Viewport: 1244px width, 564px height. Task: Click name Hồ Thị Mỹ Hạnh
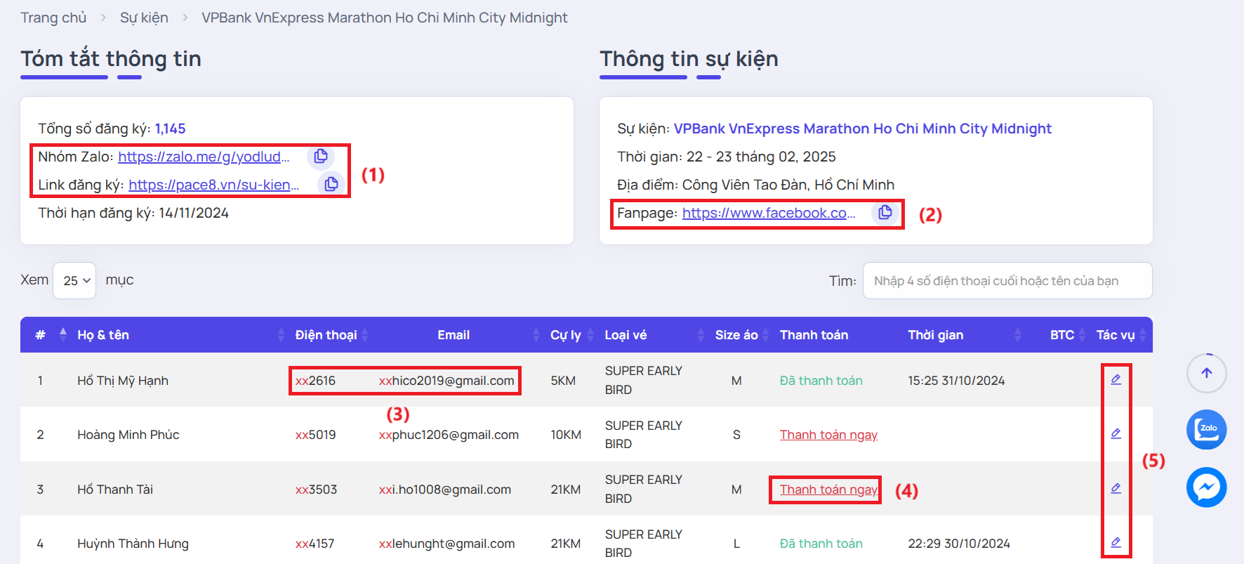point(123,381)
